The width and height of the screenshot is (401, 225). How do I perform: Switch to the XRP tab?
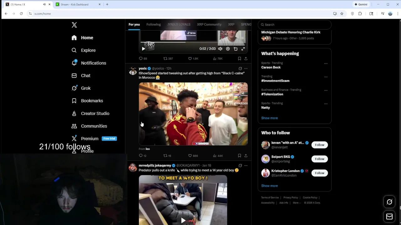[x=231, y=24]
